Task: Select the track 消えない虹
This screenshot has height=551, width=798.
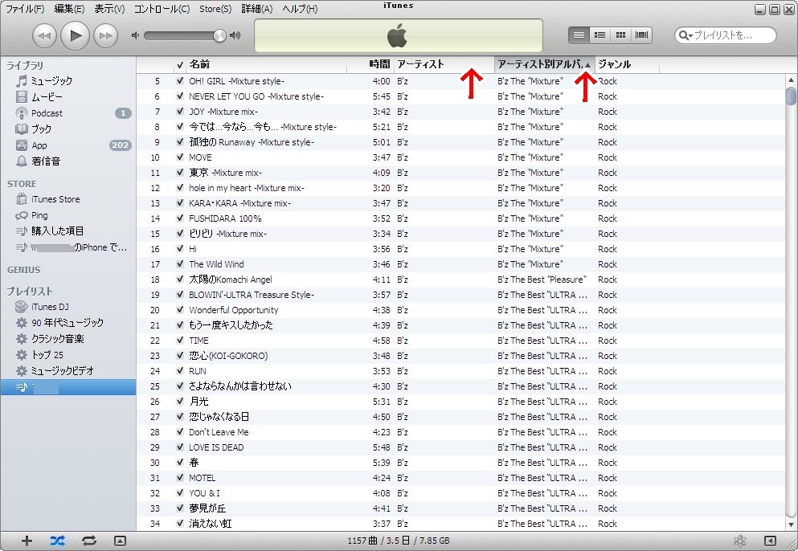Action: pyautogui.click(x=460, y=524)
